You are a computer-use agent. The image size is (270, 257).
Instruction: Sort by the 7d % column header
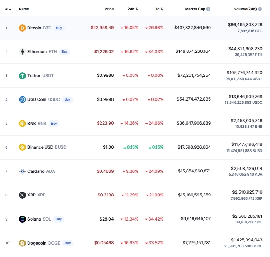[x=159, y=9]
